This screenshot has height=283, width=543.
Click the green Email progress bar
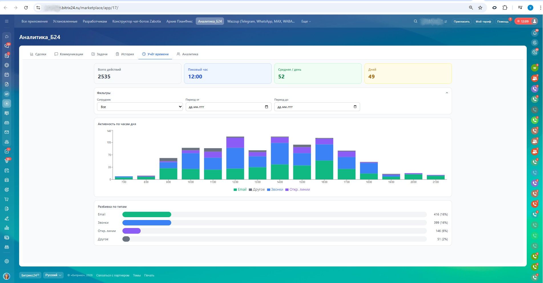(x=147, y=215)
